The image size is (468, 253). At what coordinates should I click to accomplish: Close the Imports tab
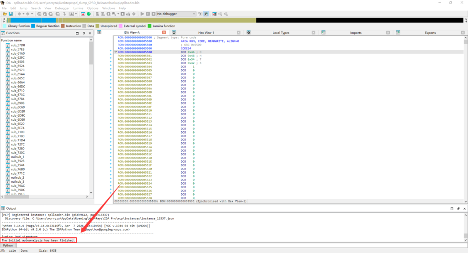pos(388,33)
